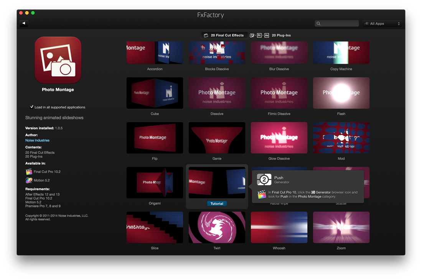The width and height of the screenshot is (422, 279).
Task: Select the Dissolve effect thumbnail
Action: tap(217, 93)
